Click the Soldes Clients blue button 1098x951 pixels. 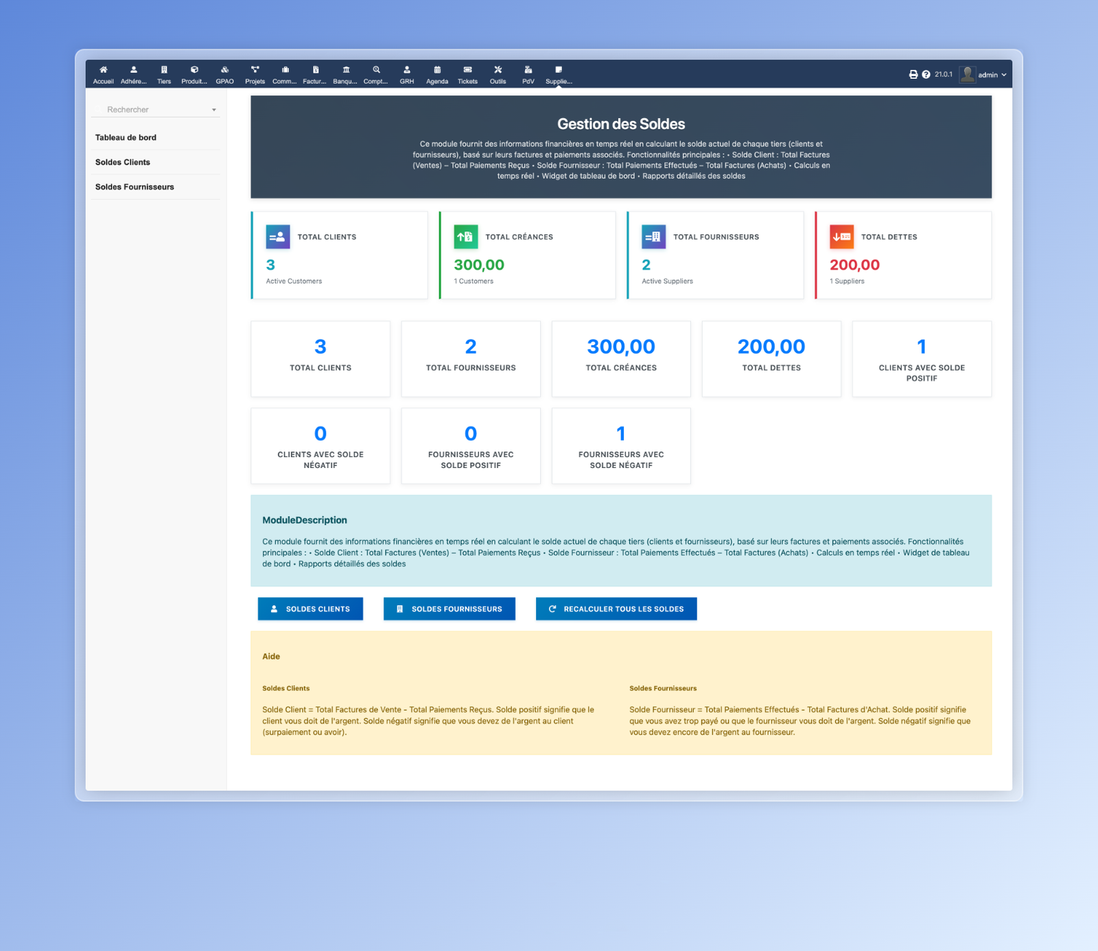point(310,609)
